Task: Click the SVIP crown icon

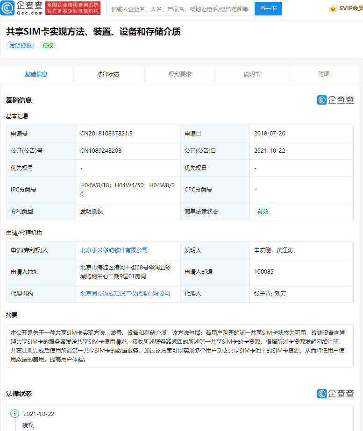Action: tap(333, 8)
